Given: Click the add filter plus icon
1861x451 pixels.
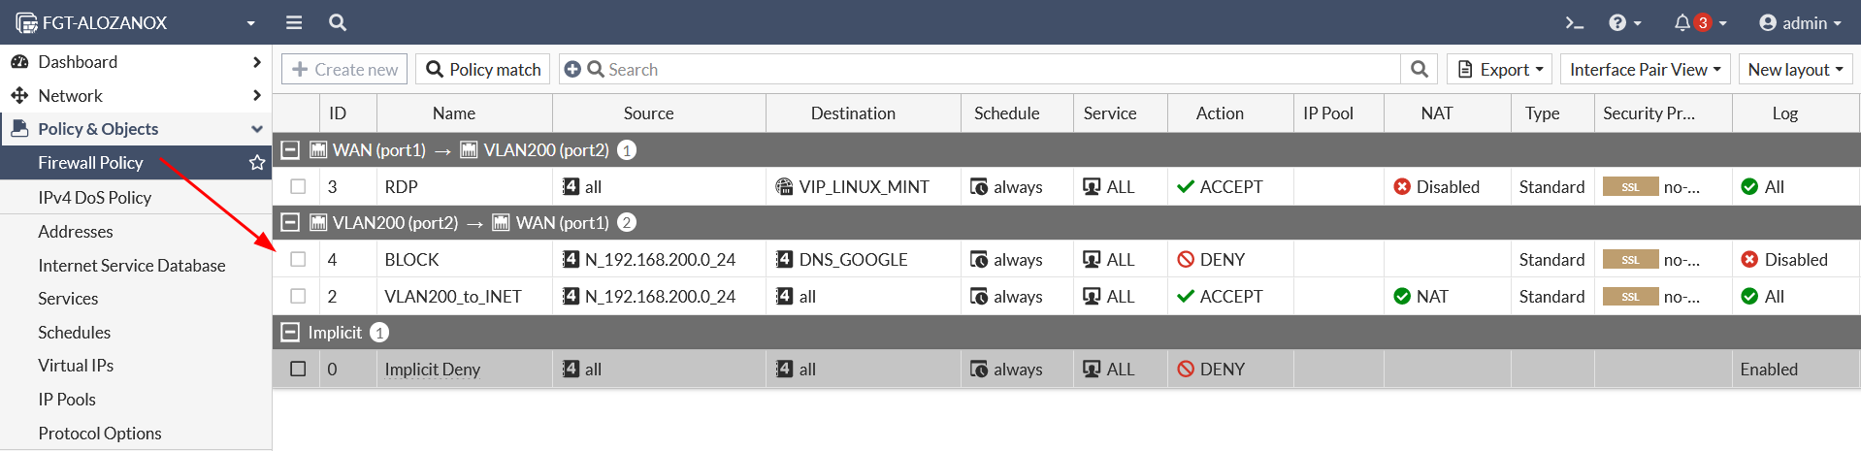Looking at the screenshot, I should click(x=572, y=69).
